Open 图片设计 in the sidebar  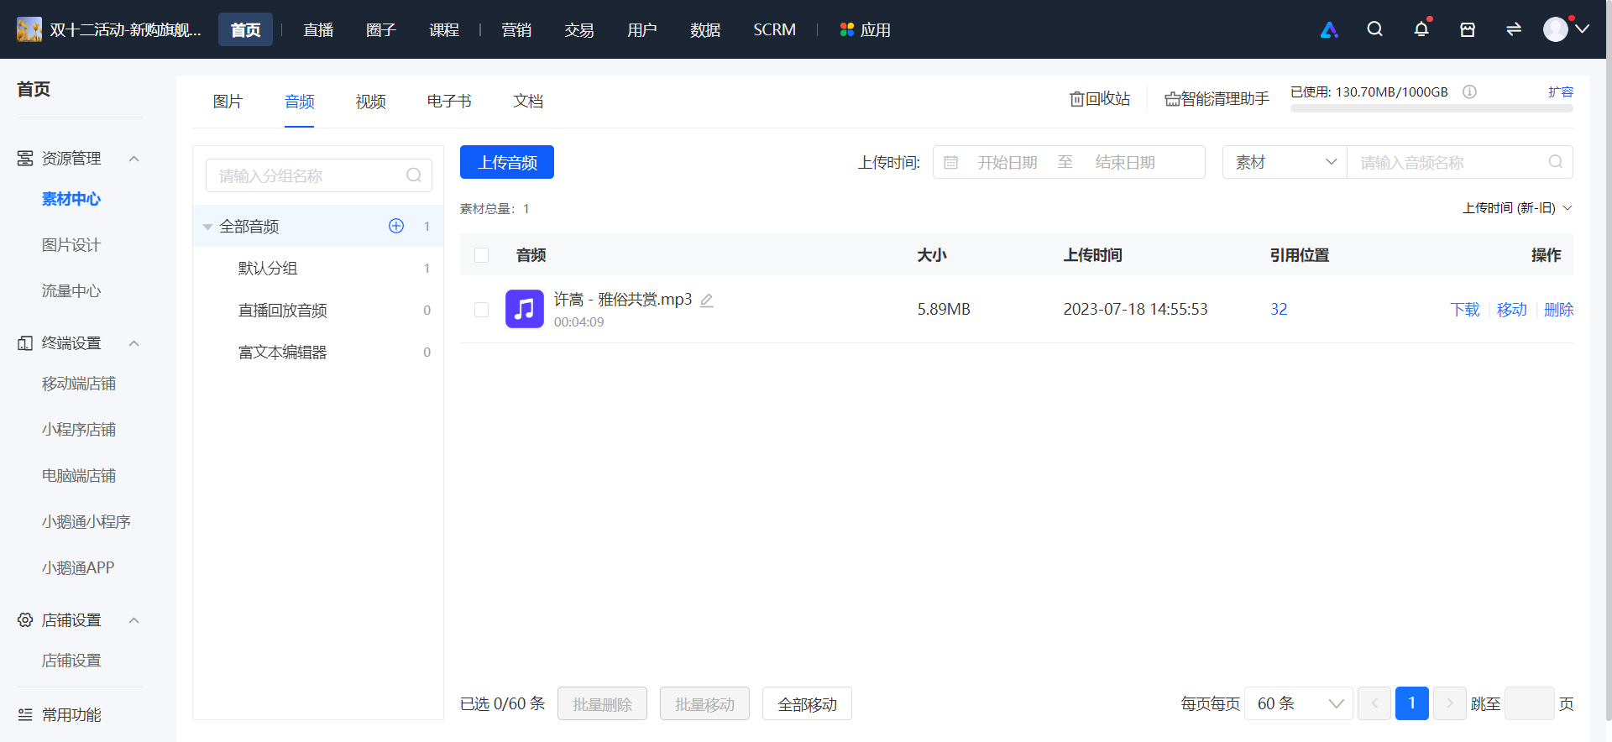point(71,245)
